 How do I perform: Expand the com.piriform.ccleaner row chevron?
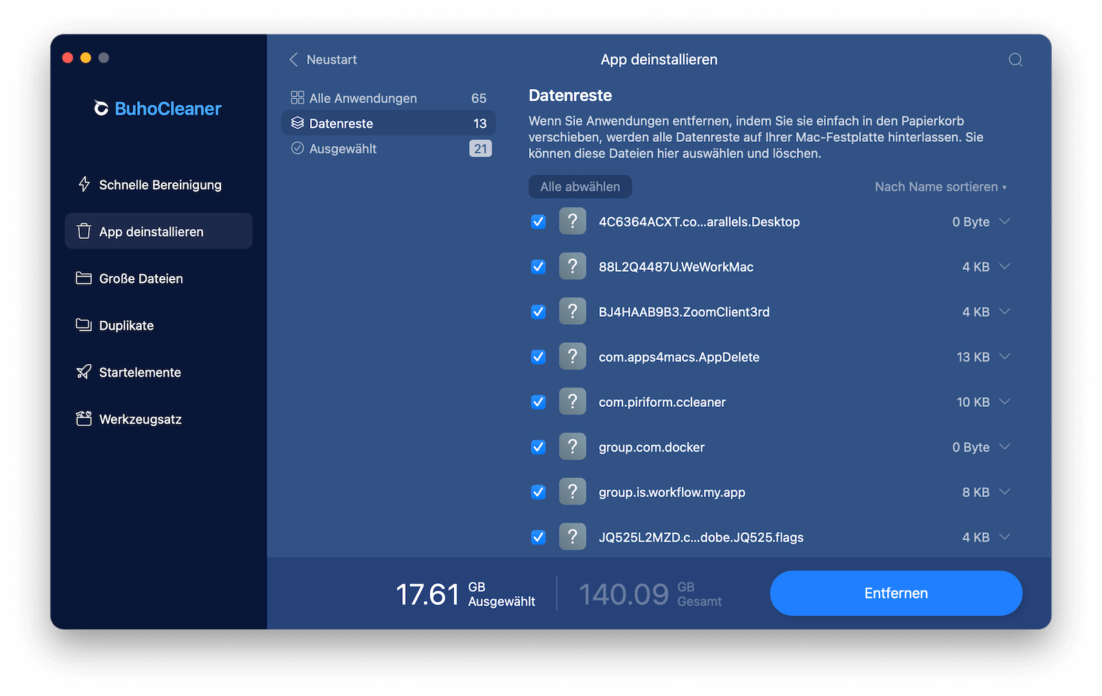[1005, 401]
